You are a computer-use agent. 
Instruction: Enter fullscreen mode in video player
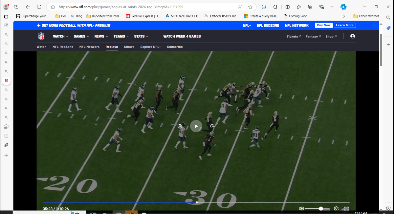pos(346,208)
